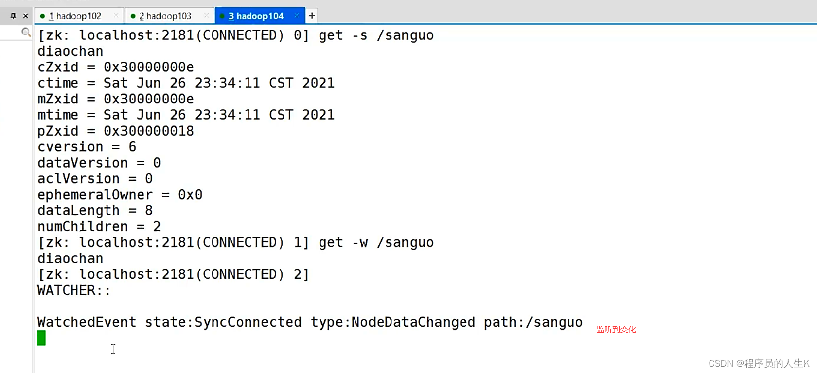The width and height of the screenshot is (817, 373).
Task: Click the connection dot on hadoop104 tab
Action: pos(222,16)
